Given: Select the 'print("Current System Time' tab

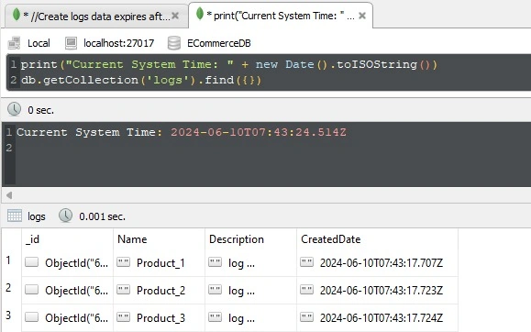Looking at the screenshot, I should click(281, 16).
